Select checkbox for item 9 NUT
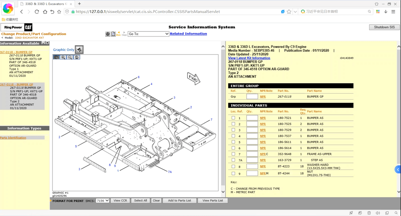401x216 pixels. point(233,174)
